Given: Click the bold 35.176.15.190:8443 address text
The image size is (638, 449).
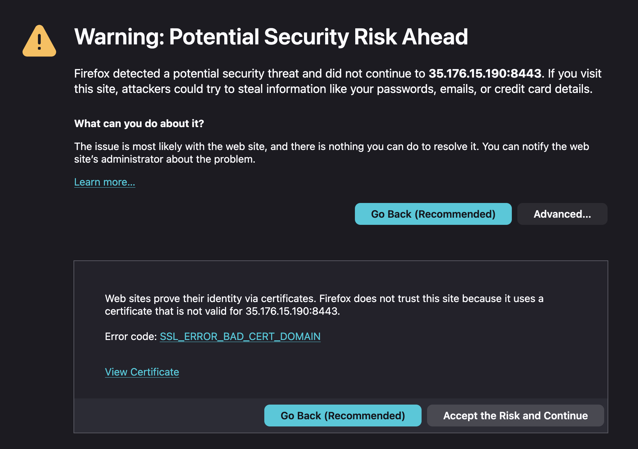Looking at the screenshot, I should [x=485, y=73].
